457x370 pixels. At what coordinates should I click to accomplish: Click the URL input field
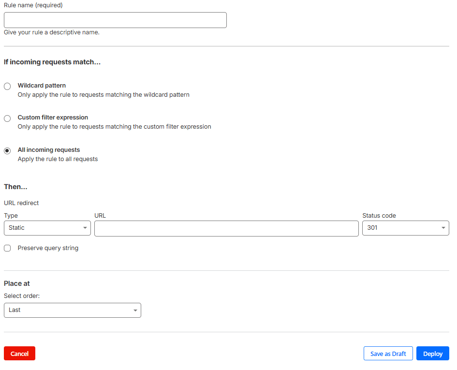click(x=226, y=228)
